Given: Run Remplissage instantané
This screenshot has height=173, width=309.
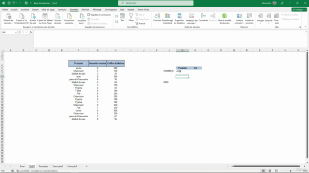Looking at the screenshot, I should [168, 19].
